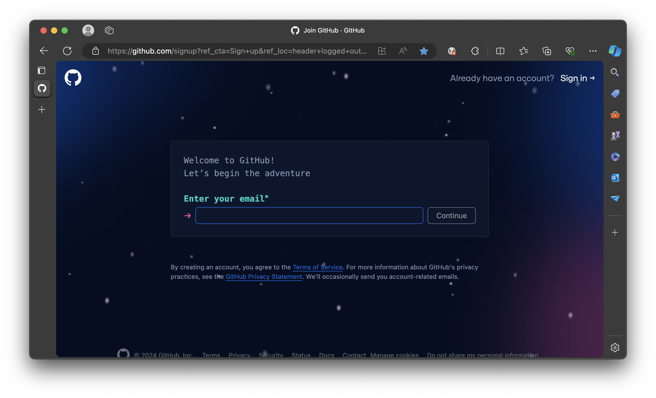The width and height of the screenshot is (656, 398).
Task: Click the address bar URL
Action: [237, 51]
